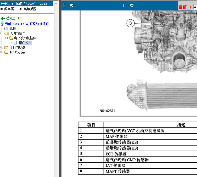Image resolution: width=197 pixels, height=177 pixels.
Task: Click the 菜单折叠 list icon
Action: 21,9
